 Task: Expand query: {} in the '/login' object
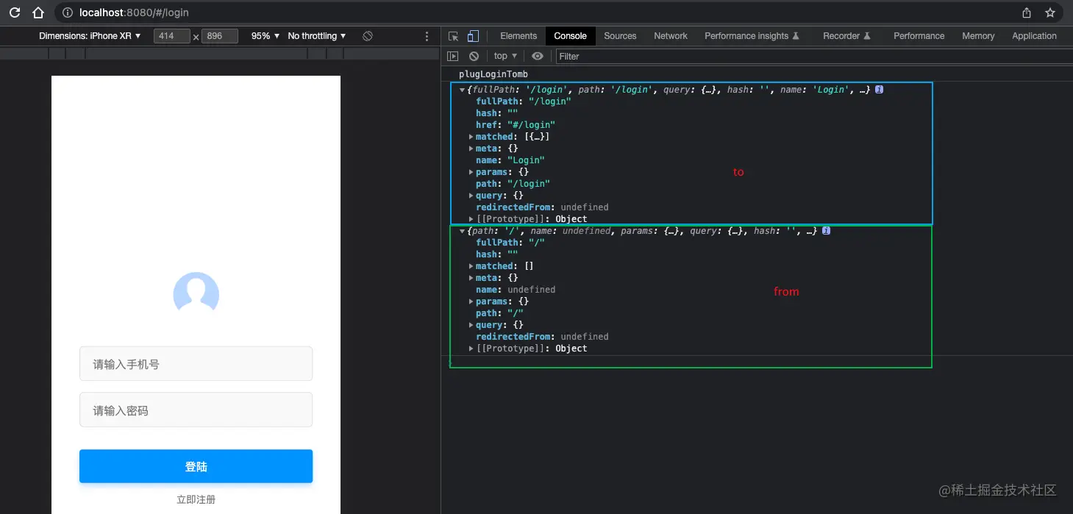[x=471, y=196]
